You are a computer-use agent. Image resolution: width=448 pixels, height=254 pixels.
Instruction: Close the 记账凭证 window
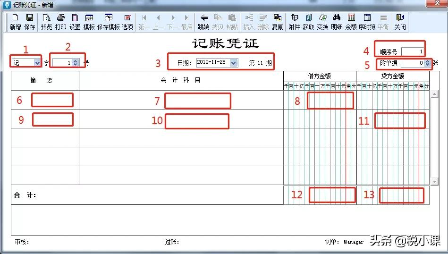pos(437,3)
